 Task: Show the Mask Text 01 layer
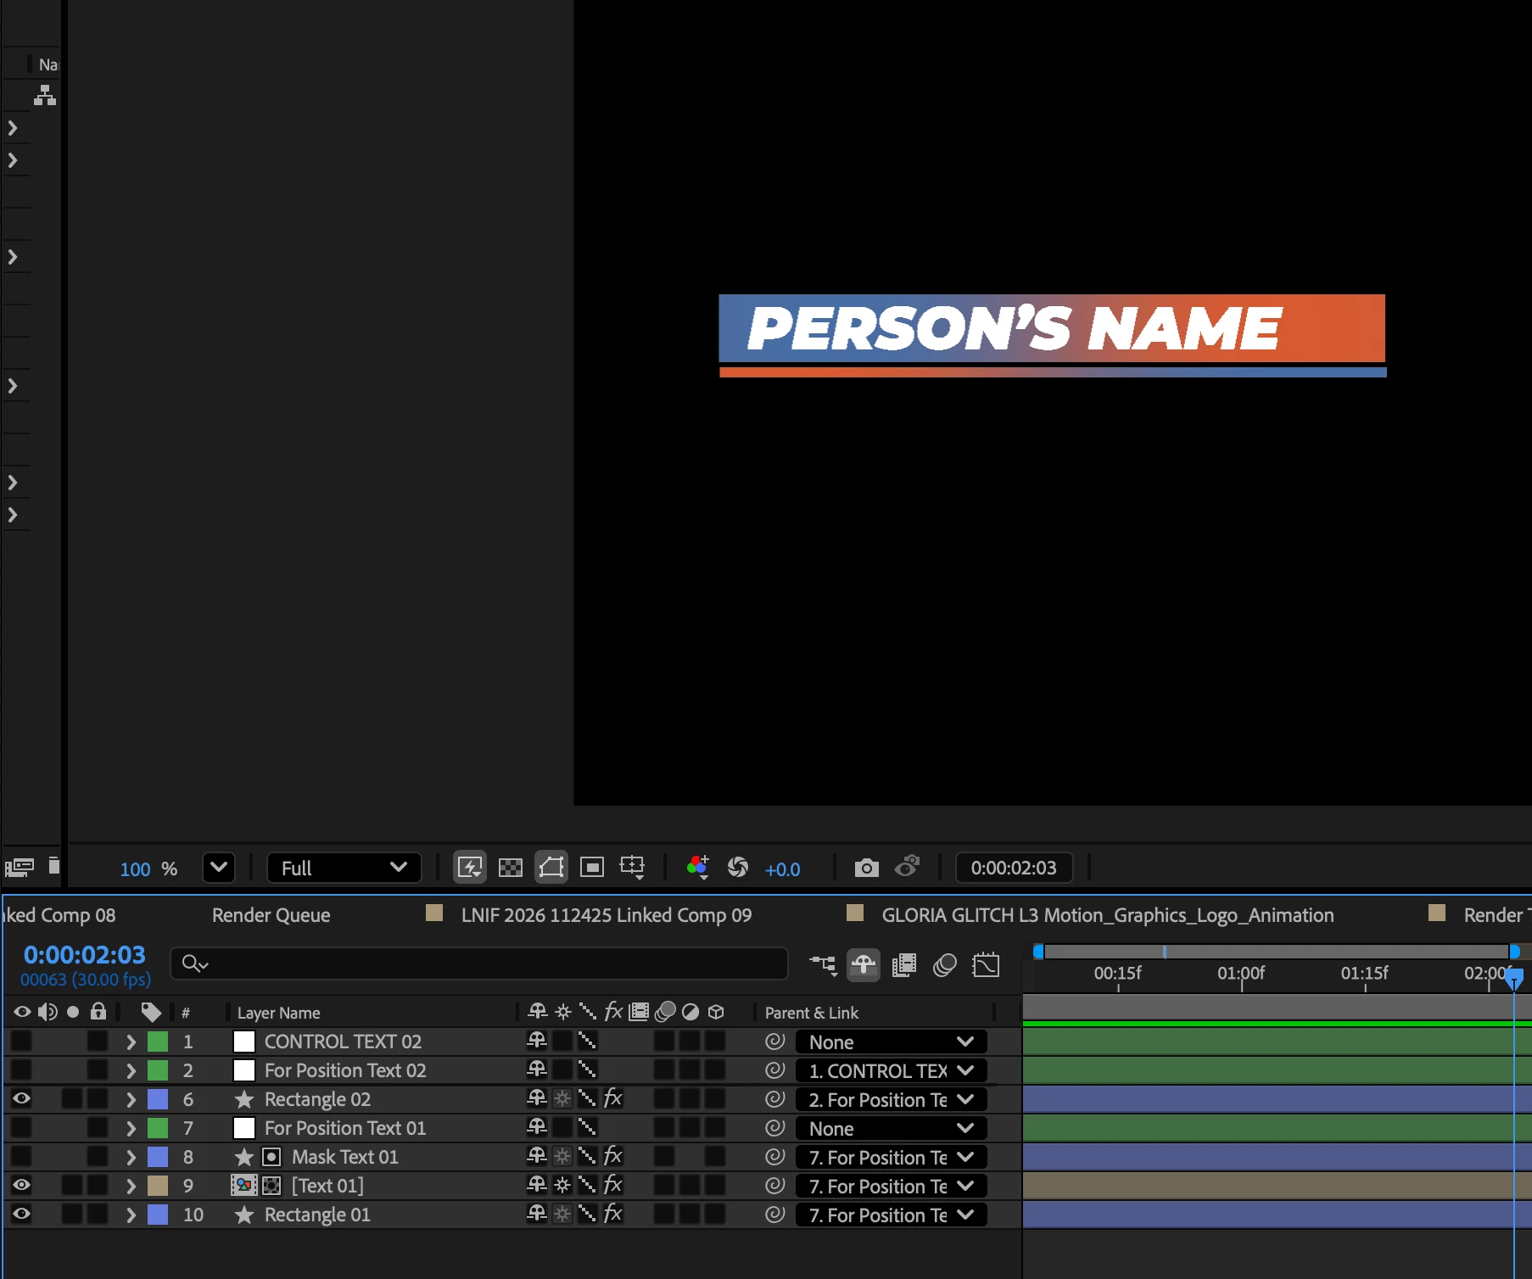[22, 1157]
